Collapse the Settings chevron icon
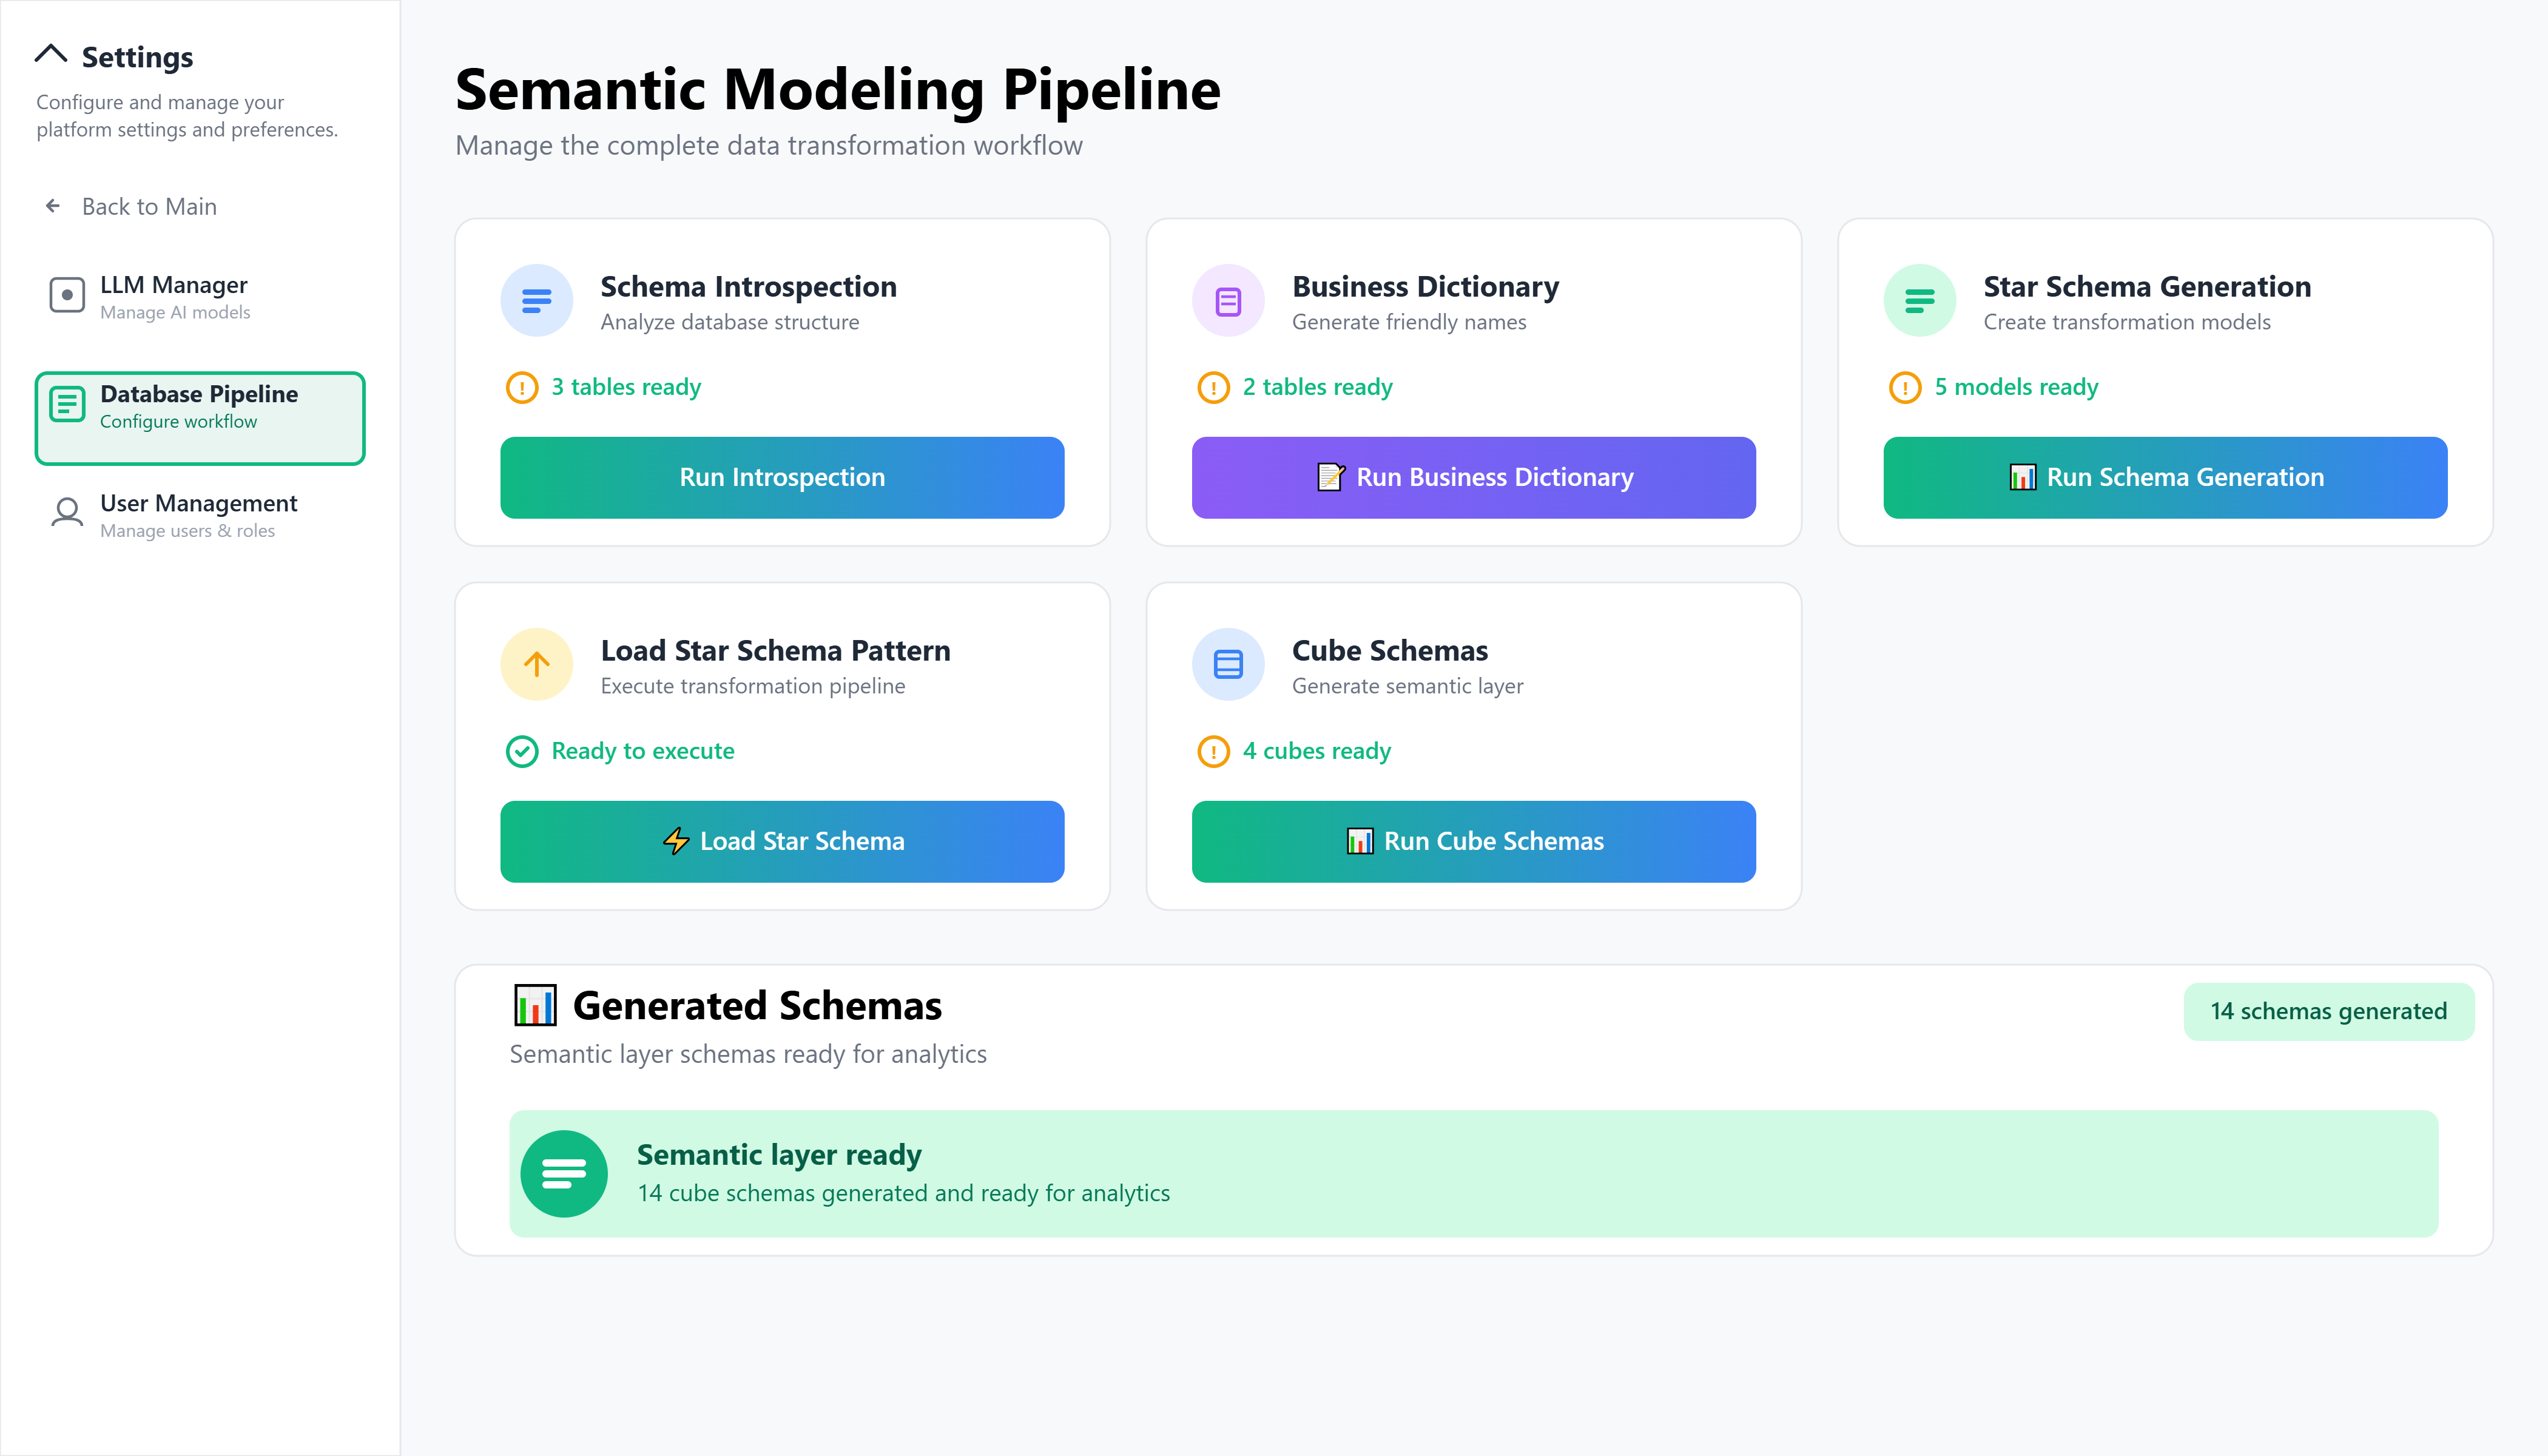Viewport: 2548px width, 1456px height. [x=51, y=54]
